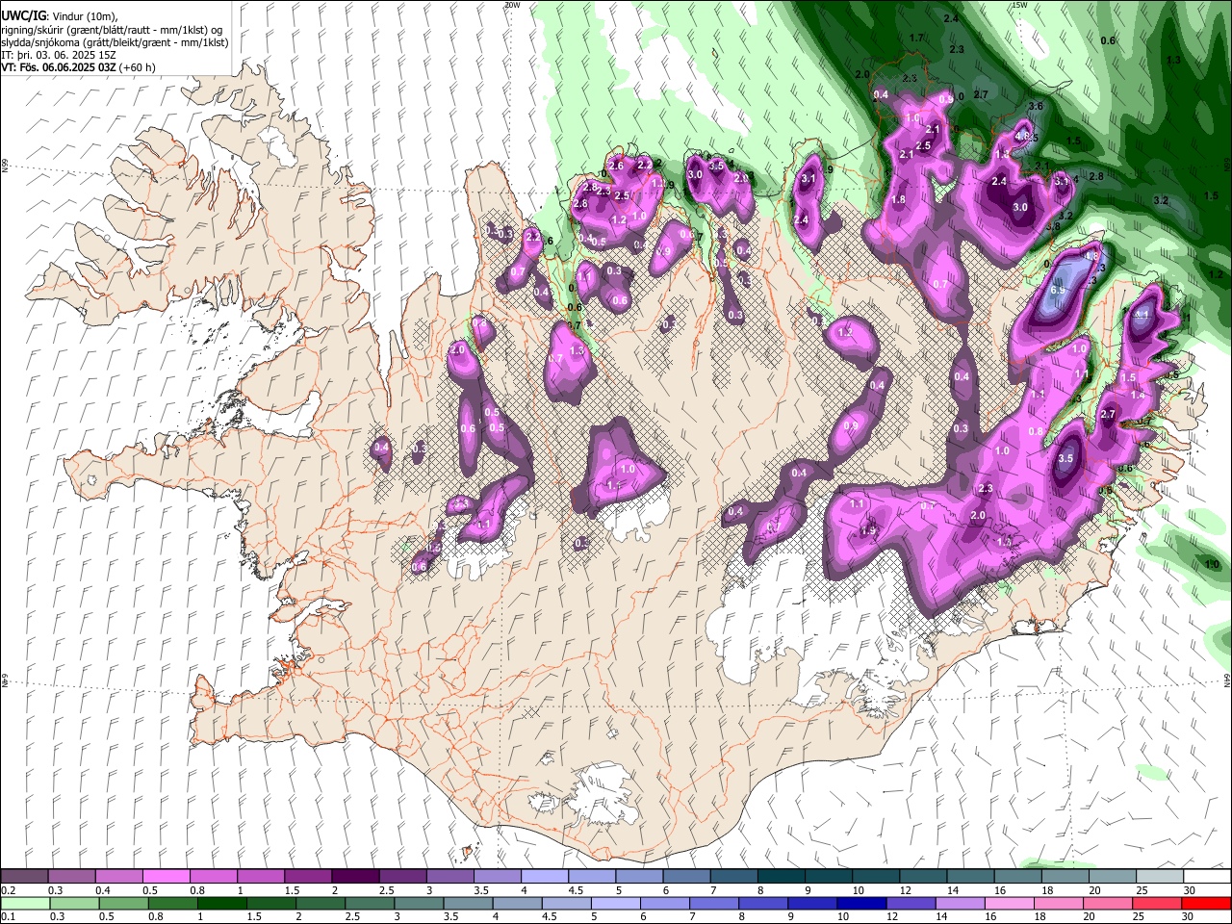Click the '0.2' label in snow legend
Viewport: 1232px width, 924px height.
tap(8, 890)
